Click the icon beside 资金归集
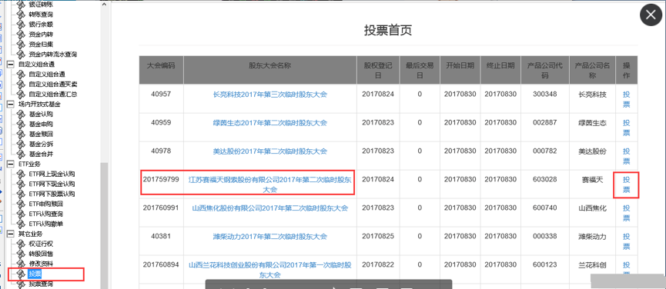Image resolution: width=666 pixels, height=289 pixels. click(x=22, y=44)
